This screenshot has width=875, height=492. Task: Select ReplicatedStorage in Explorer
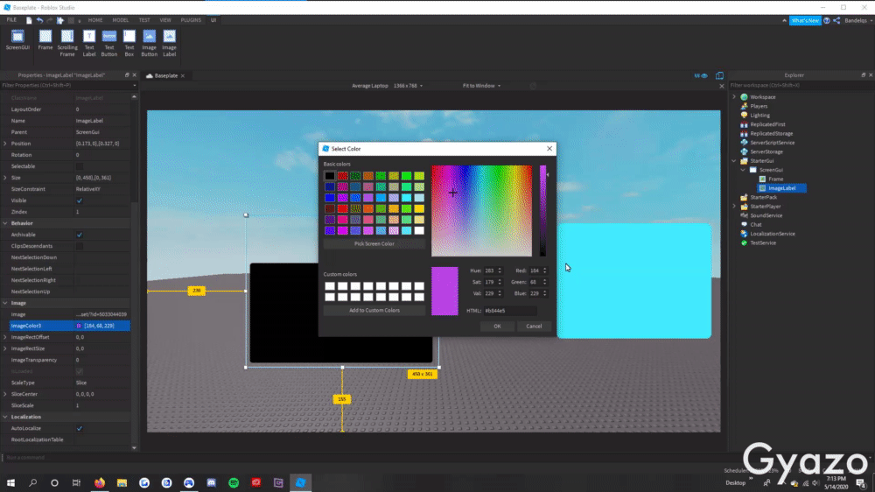click(x=771, y=133)
